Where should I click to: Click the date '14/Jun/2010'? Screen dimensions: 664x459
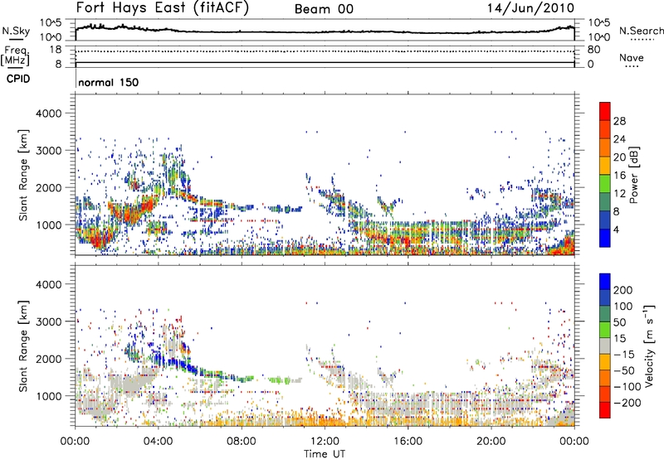530,8
